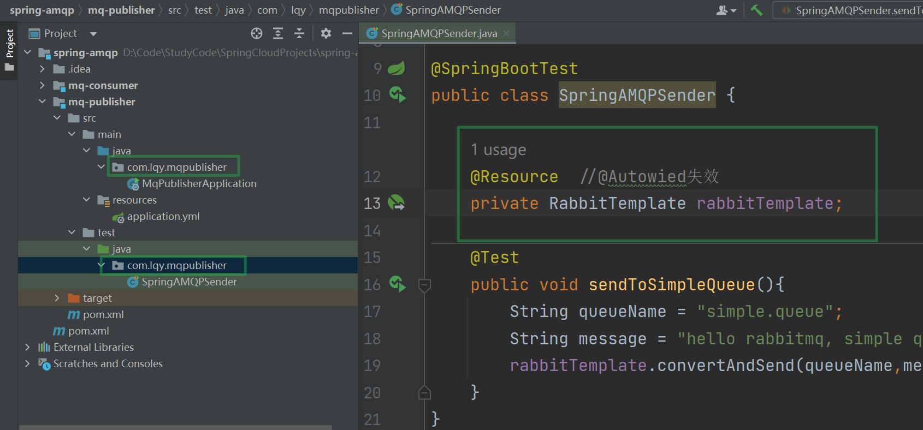Screen dimensions: 923x430
Task: Click the locate (select opened file) crosshair icon
Action: [x=257, y=34]
